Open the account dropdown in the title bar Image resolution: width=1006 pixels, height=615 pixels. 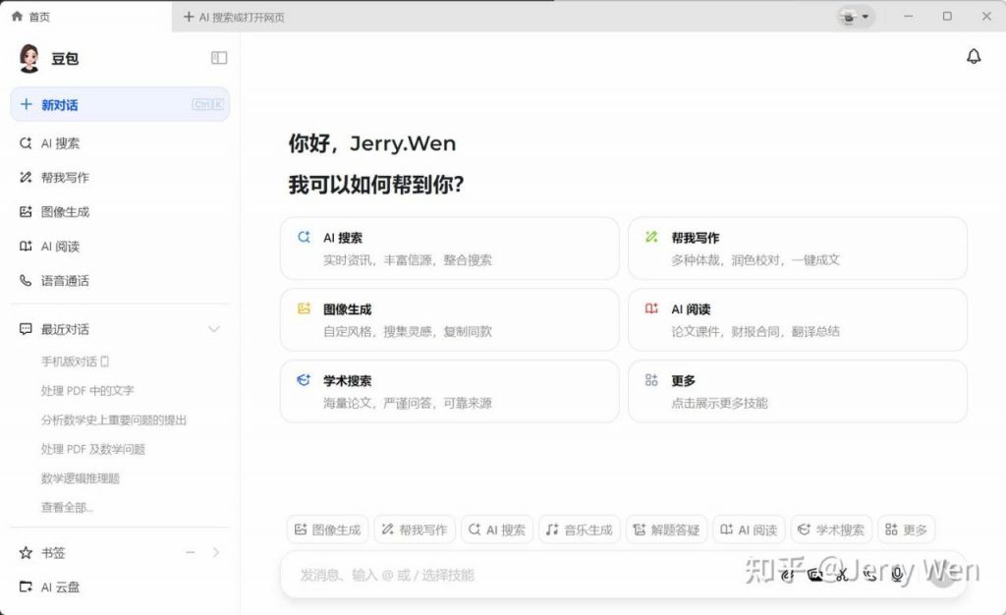854,17
